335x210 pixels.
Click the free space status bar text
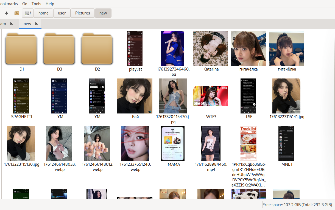297,205
